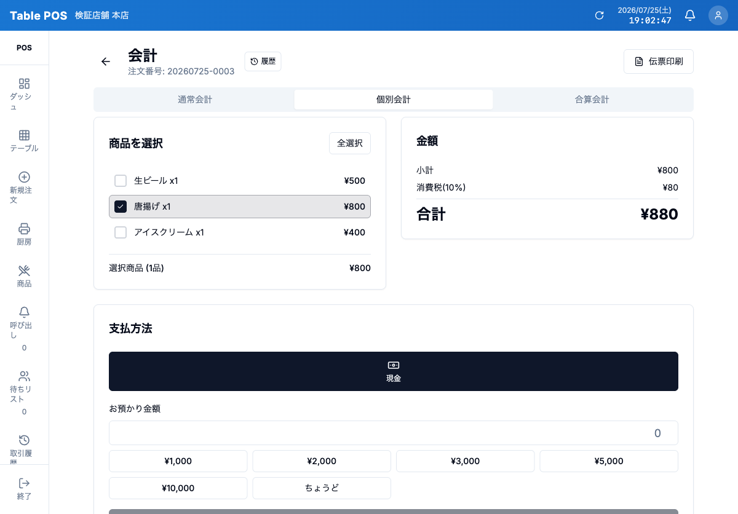Screen dimensions: 738x514
Task: Select the ¥2,000 quick amount button
Action: pyautogui.click(x=322, y=461)
